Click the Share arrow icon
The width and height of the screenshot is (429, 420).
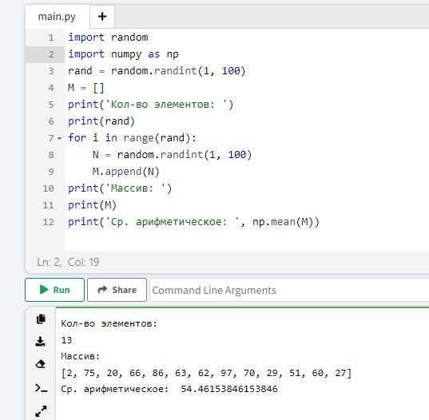click(x=102, y=290)
